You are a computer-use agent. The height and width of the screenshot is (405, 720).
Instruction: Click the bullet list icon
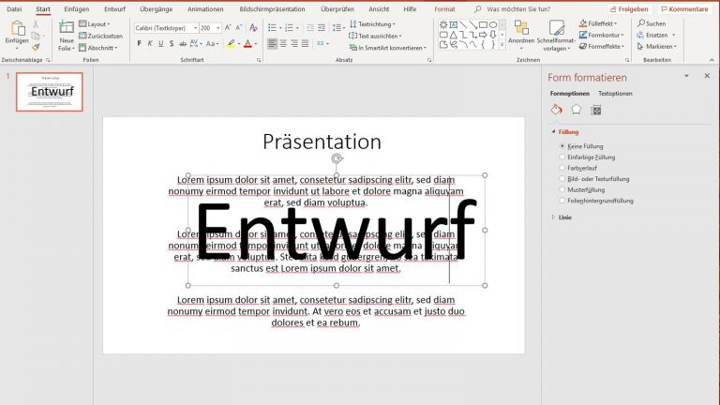tap(272, 28)
